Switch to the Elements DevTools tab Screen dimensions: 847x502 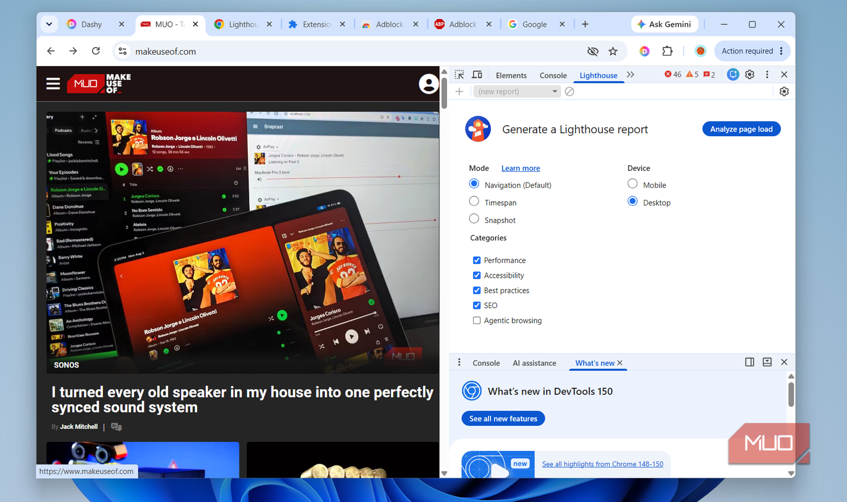(x=511, y=76)
